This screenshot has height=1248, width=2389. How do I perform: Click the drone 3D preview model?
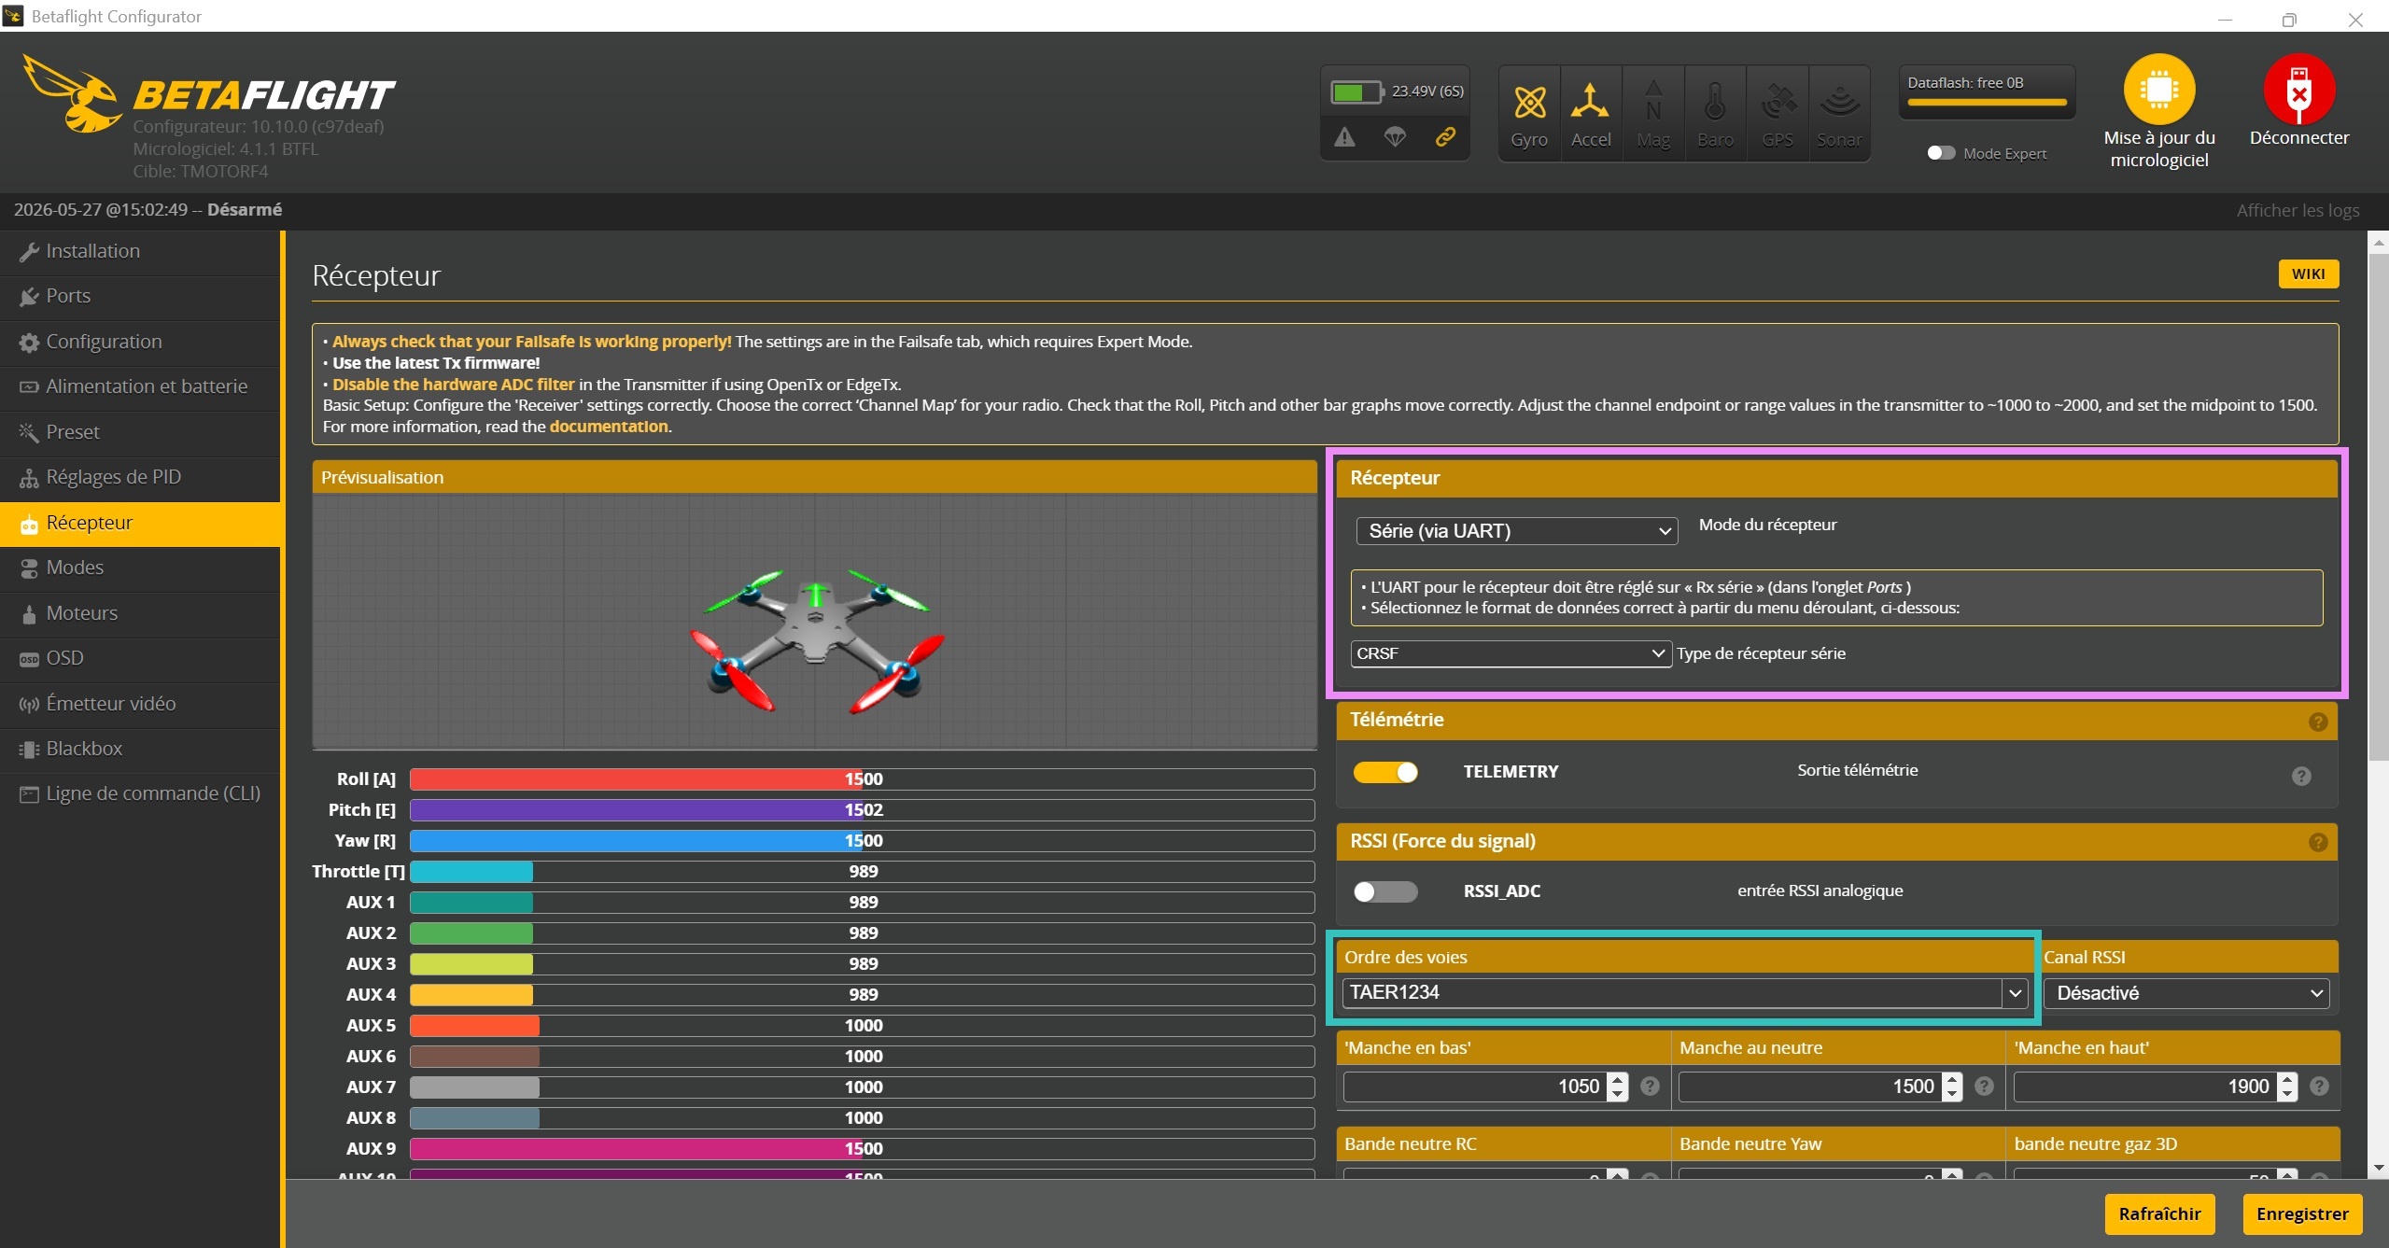pyautogui.click(x=816, y=642)
